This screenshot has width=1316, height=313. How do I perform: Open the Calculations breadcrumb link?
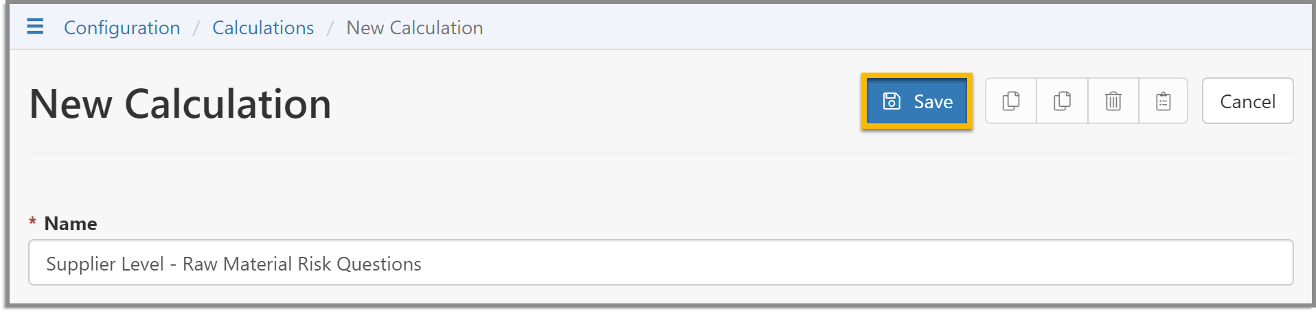(x=263, y=27)
